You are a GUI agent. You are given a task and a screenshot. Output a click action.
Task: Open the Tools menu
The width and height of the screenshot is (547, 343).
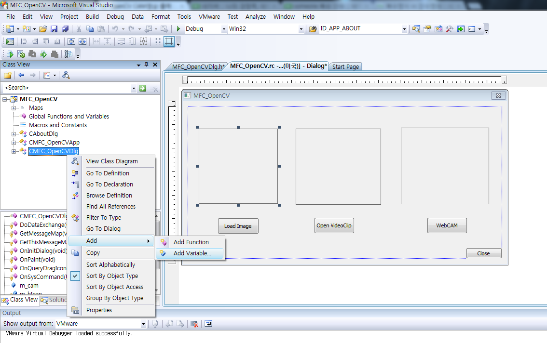pos(184,16)
